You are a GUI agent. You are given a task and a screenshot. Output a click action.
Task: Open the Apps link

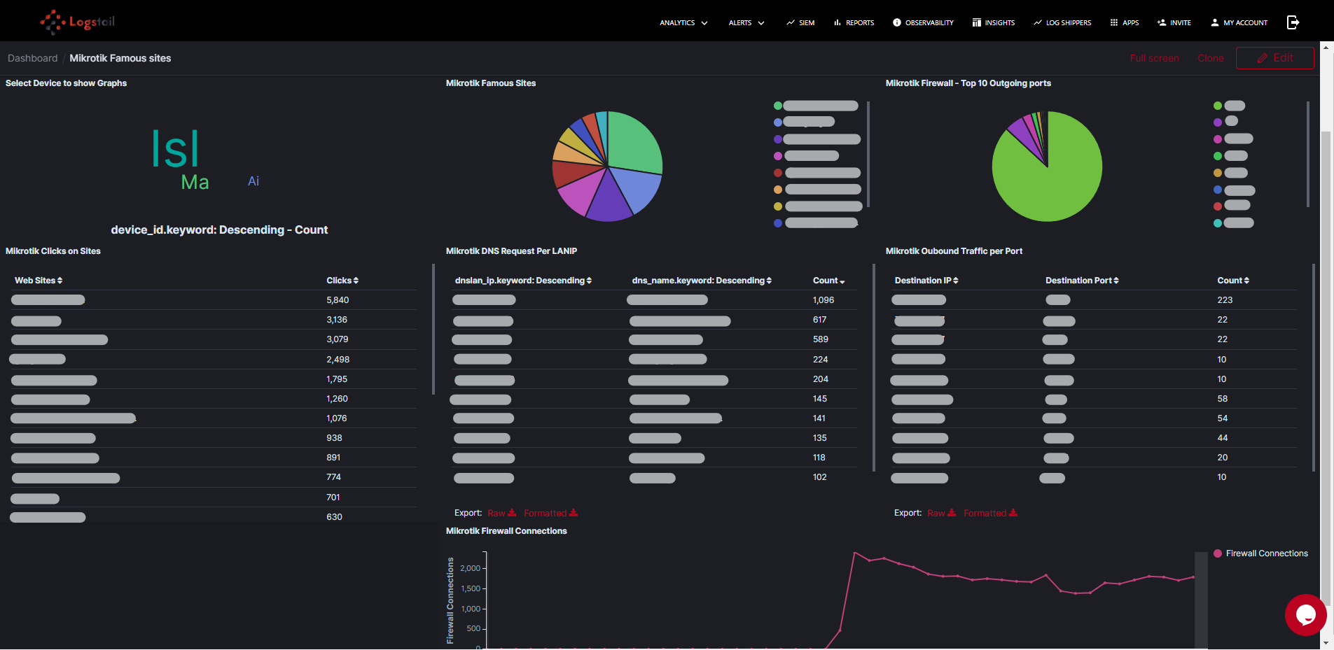[1125, 22]
